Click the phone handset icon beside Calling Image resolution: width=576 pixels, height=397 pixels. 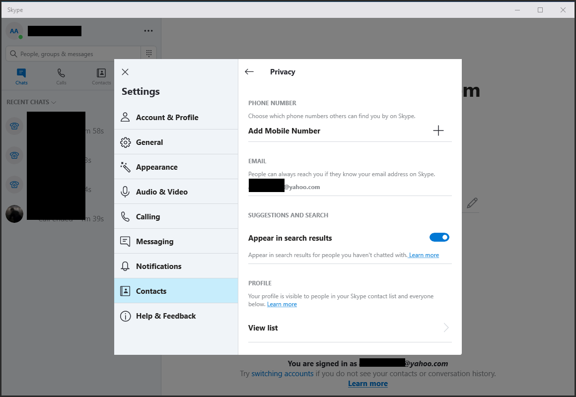click(125, 217)
